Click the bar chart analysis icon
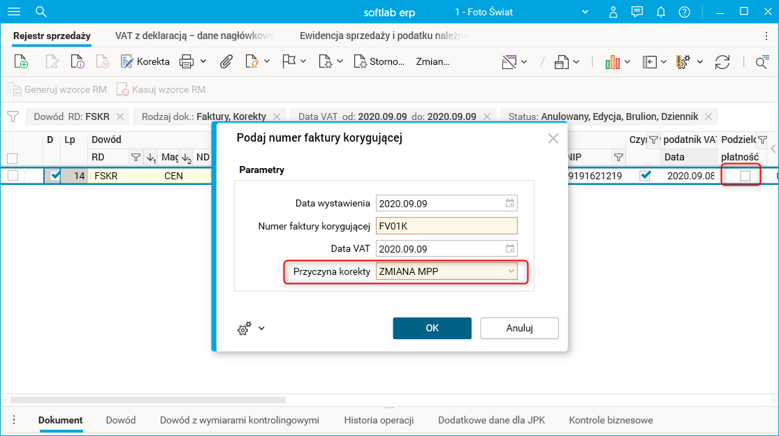 click(x=613, y=62)
